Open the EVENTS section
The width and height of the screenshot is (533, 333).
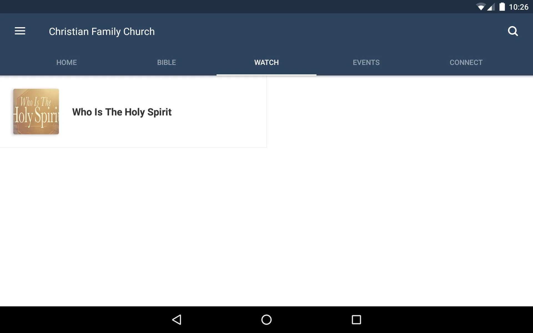[366, 62]
